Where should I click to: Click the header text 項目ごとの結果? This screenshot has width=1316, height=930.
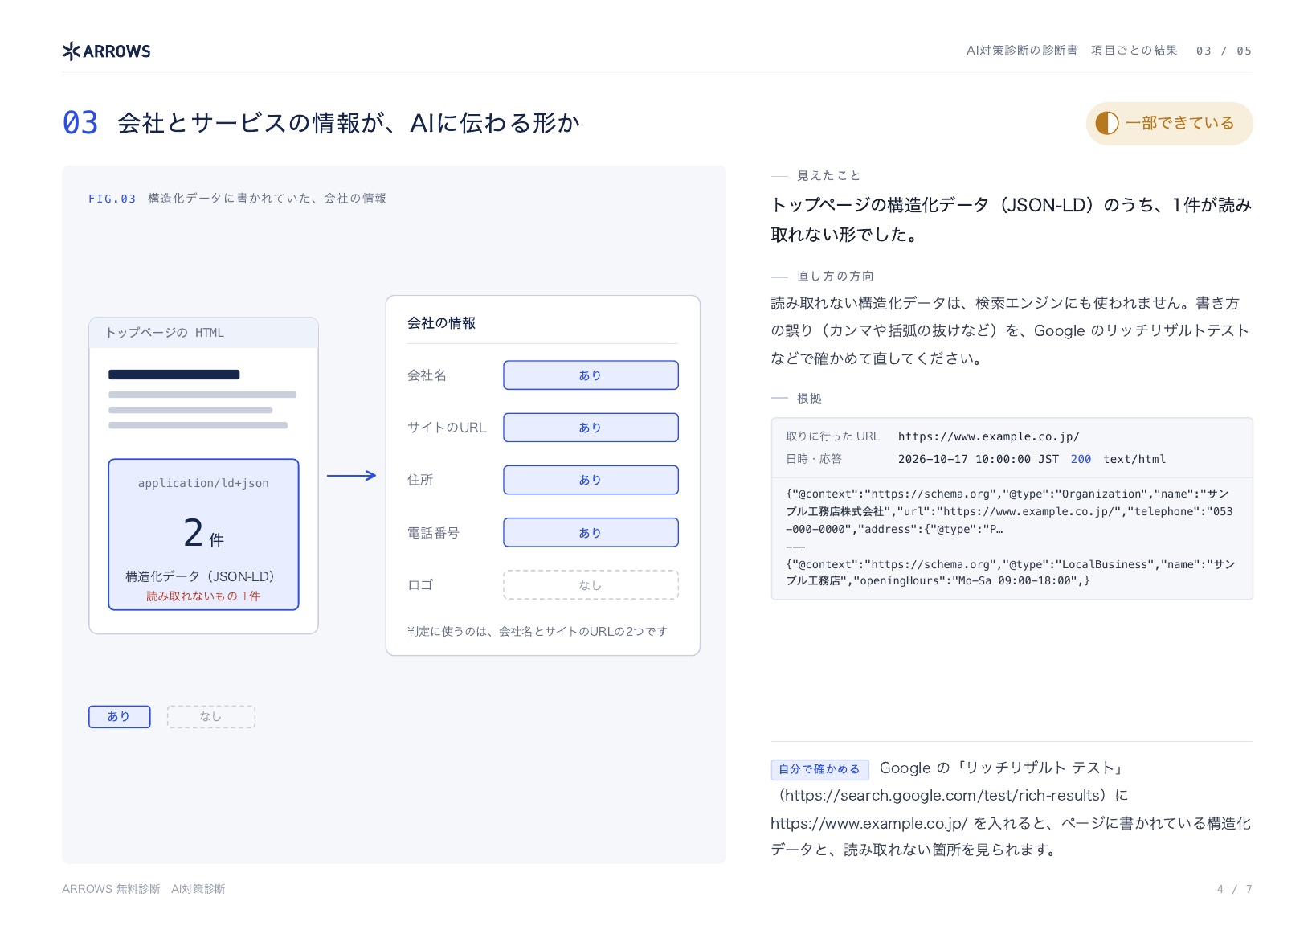click(x=1134, y=51)
